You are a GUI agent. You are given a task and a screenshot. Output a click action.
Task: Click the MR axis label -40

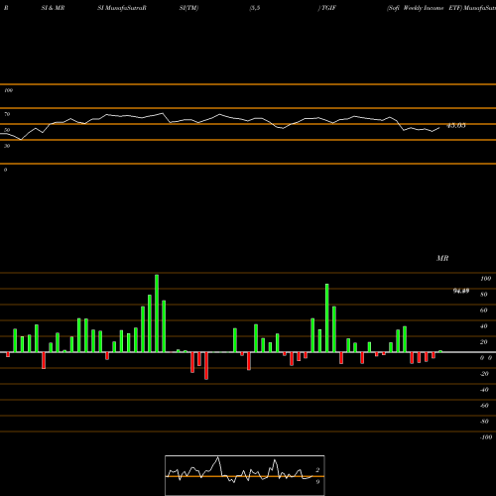484,390
